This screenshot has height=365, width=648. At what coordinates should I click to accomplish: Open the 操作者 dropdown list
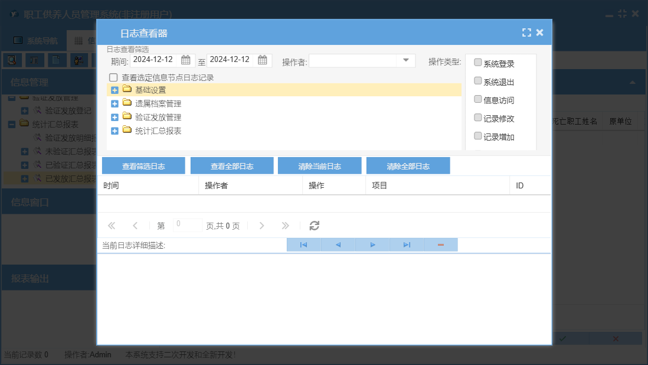click(406, 60)
